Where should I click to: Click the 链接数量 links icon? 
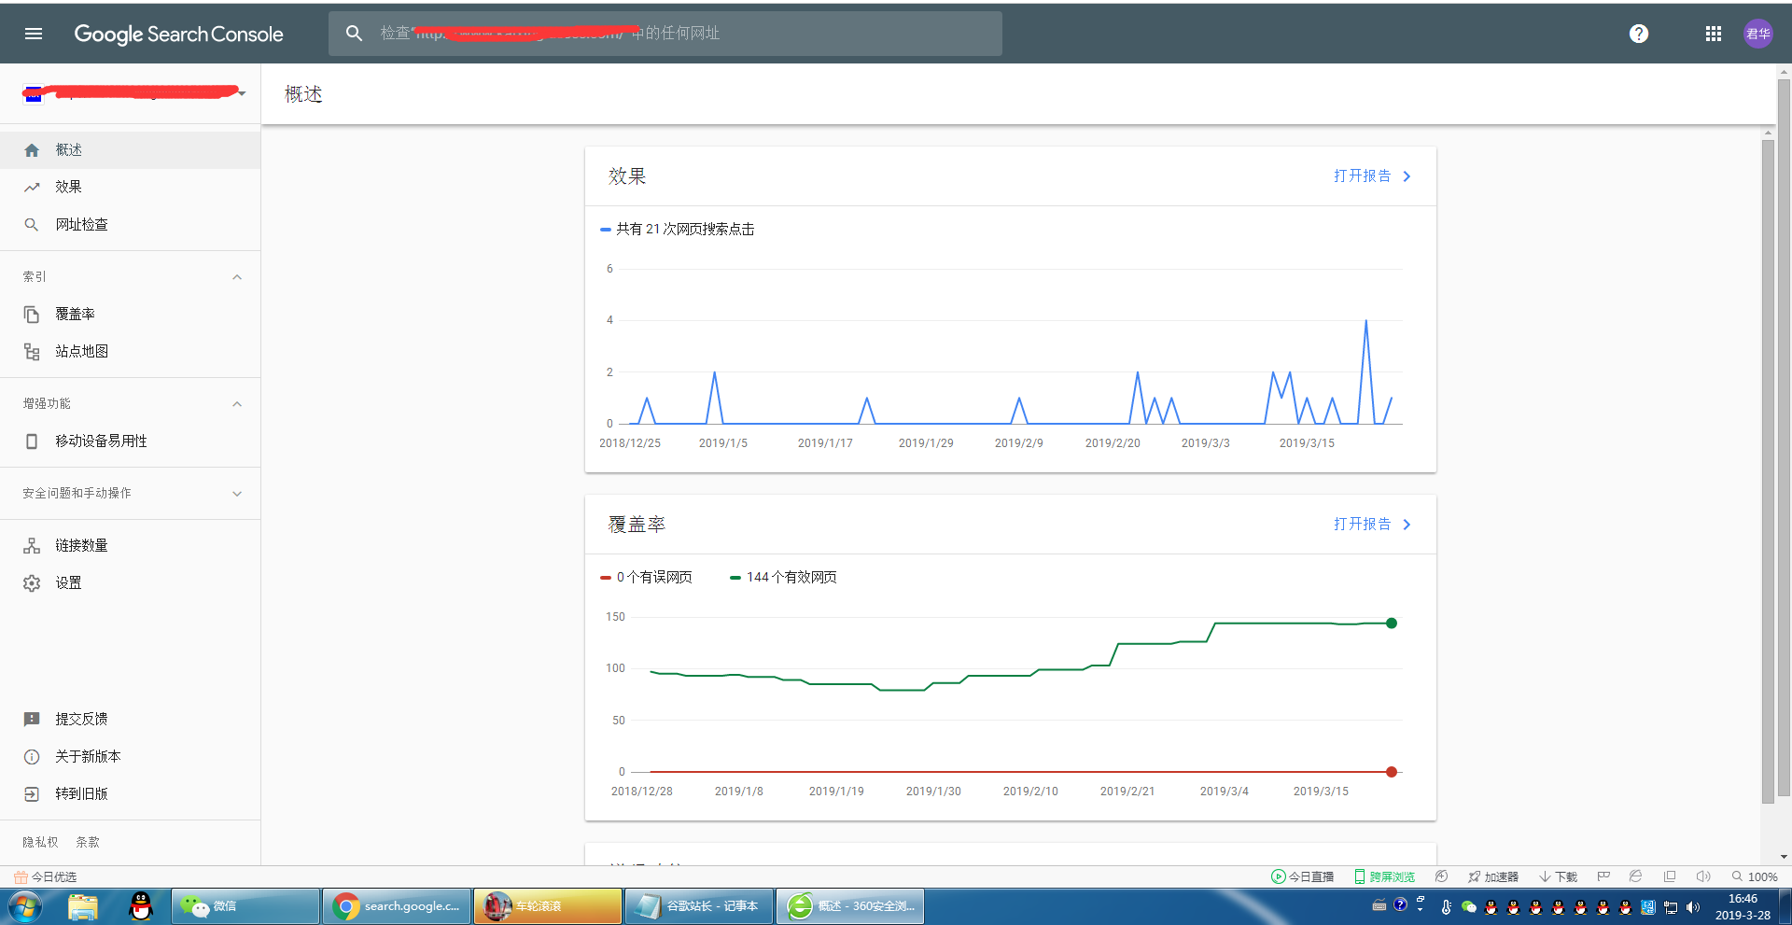coord(32,546)
